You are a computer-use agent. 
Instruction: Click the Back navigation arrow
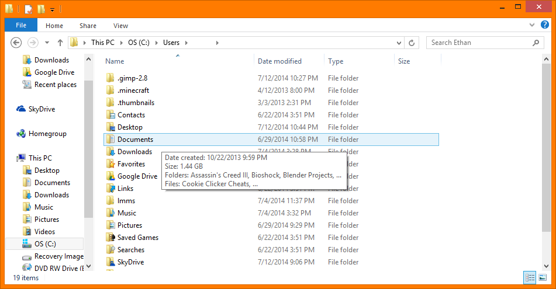tap(16, 43)
